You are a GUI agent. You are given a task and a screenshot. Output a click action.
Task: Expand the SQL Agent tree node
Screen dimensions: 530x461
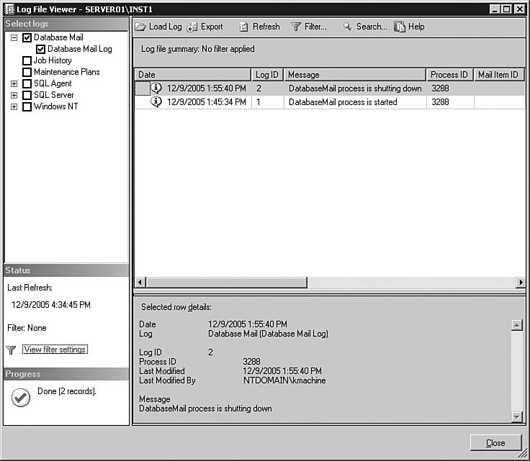(x=14, y=83)
